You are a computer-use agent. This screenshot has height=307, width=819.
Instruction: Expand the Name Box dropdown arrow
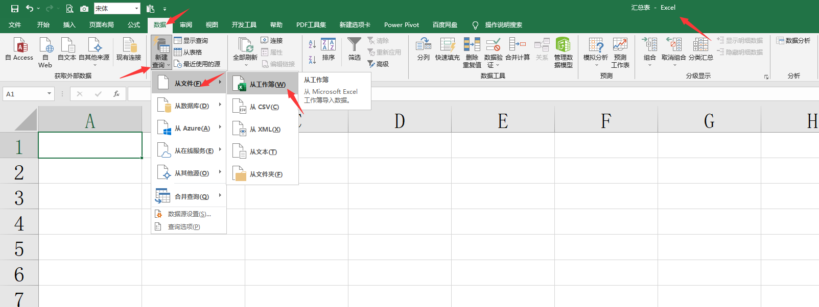click(x=49, y=94)
